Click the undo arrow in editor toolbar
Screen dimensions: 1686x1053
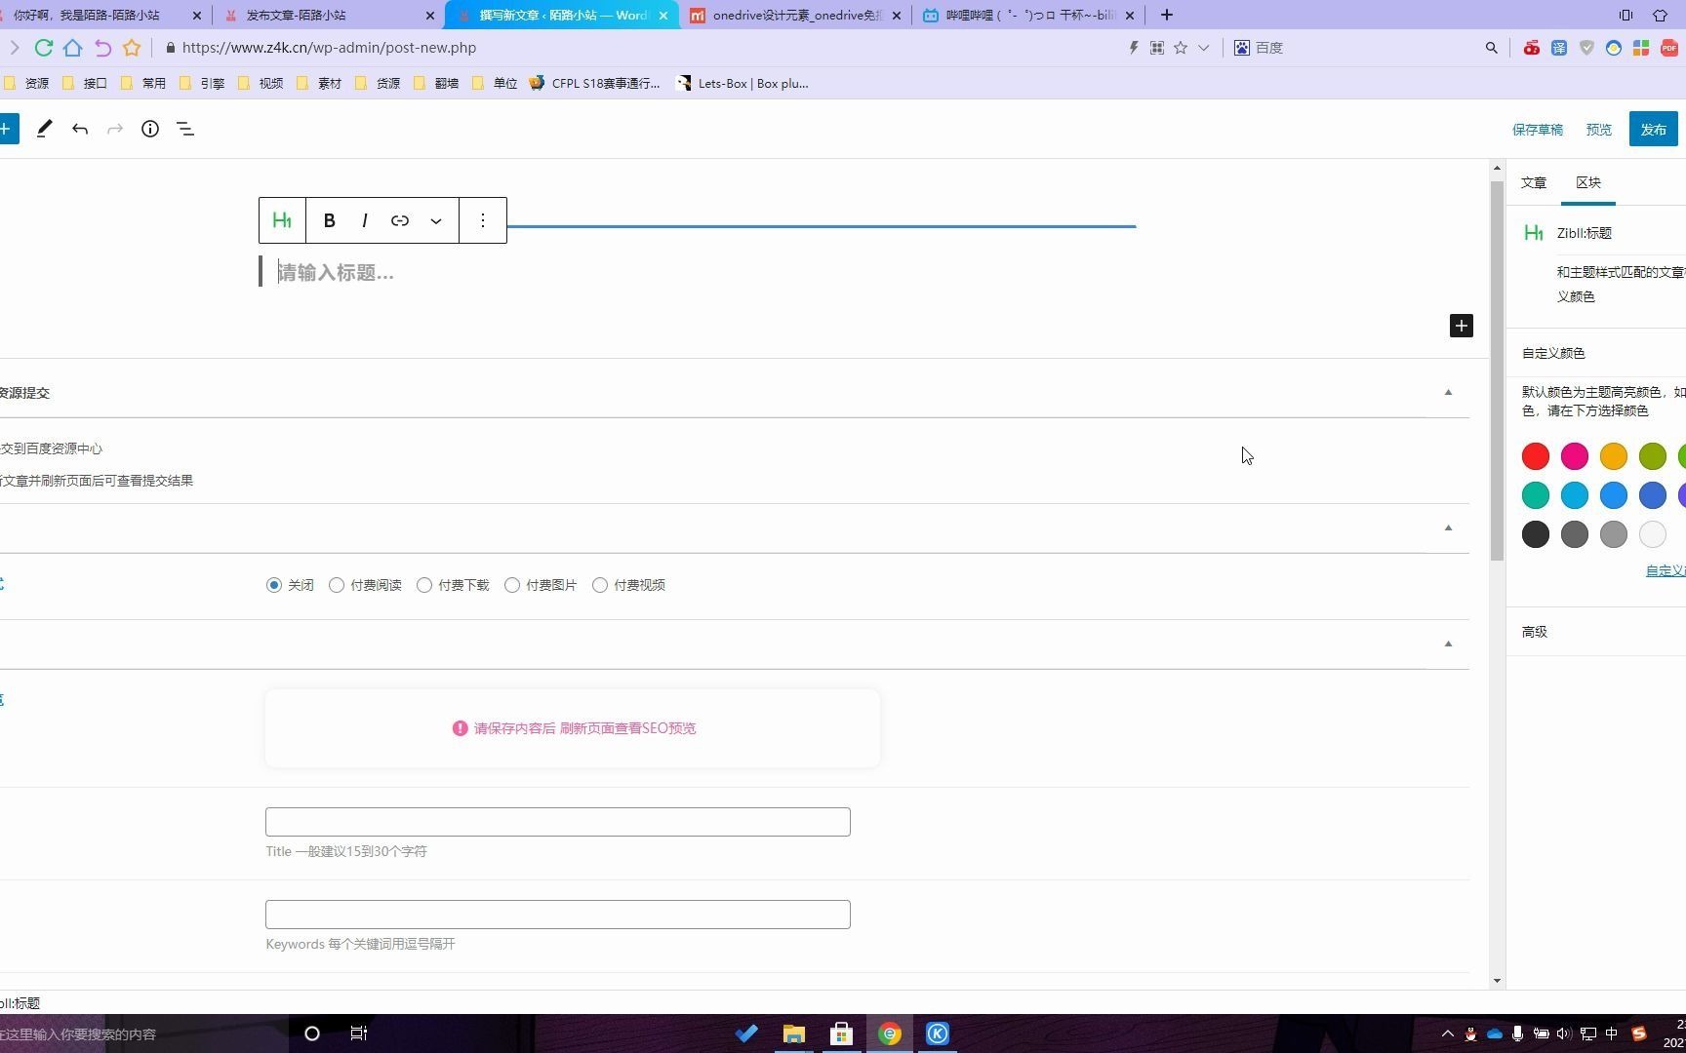[80, 129]
